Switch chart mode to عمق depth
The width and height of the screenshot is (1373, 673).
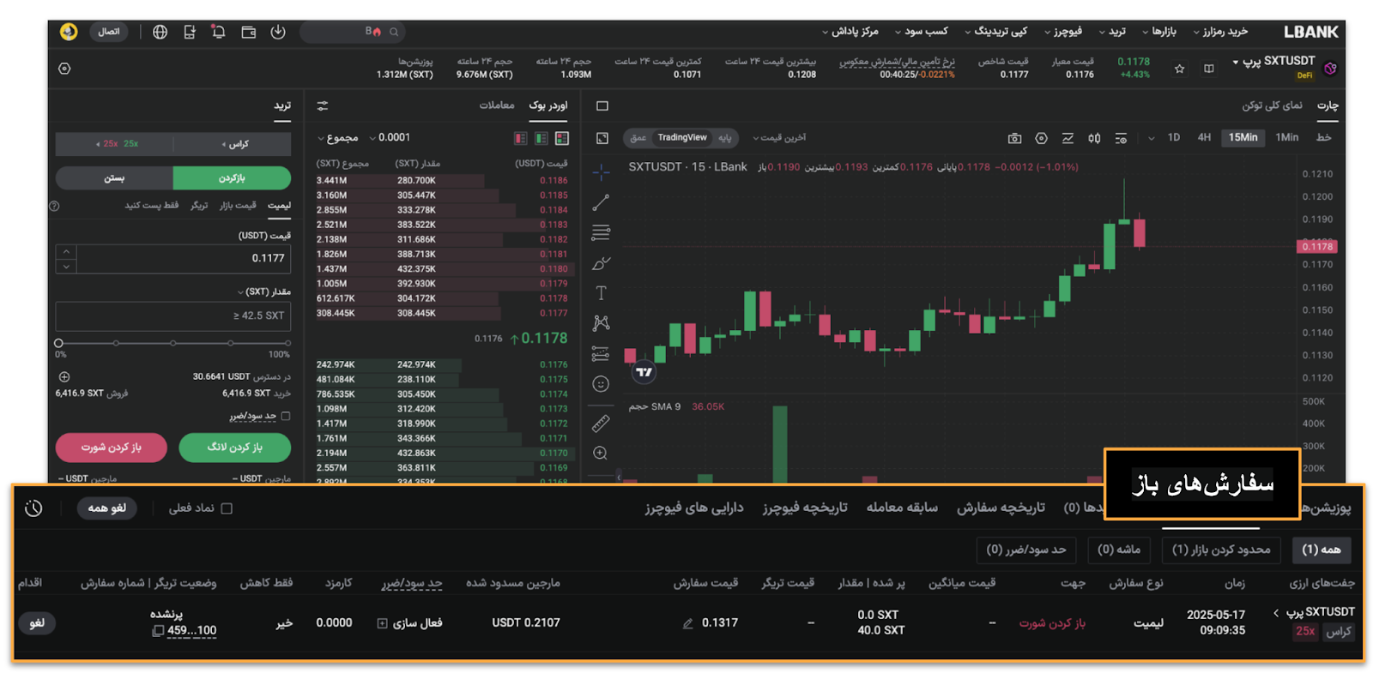pyautogui.click(x=638, y=138)
